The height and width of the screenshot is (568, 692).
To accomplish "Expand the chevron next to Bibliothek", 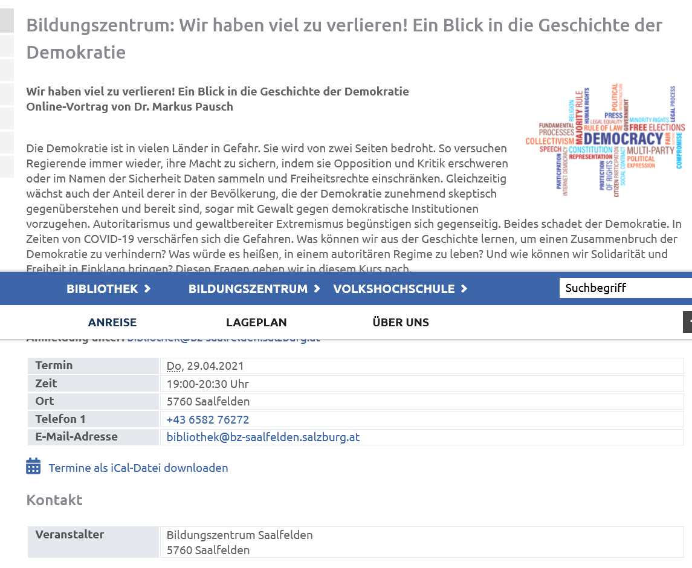I will (147, 289).
